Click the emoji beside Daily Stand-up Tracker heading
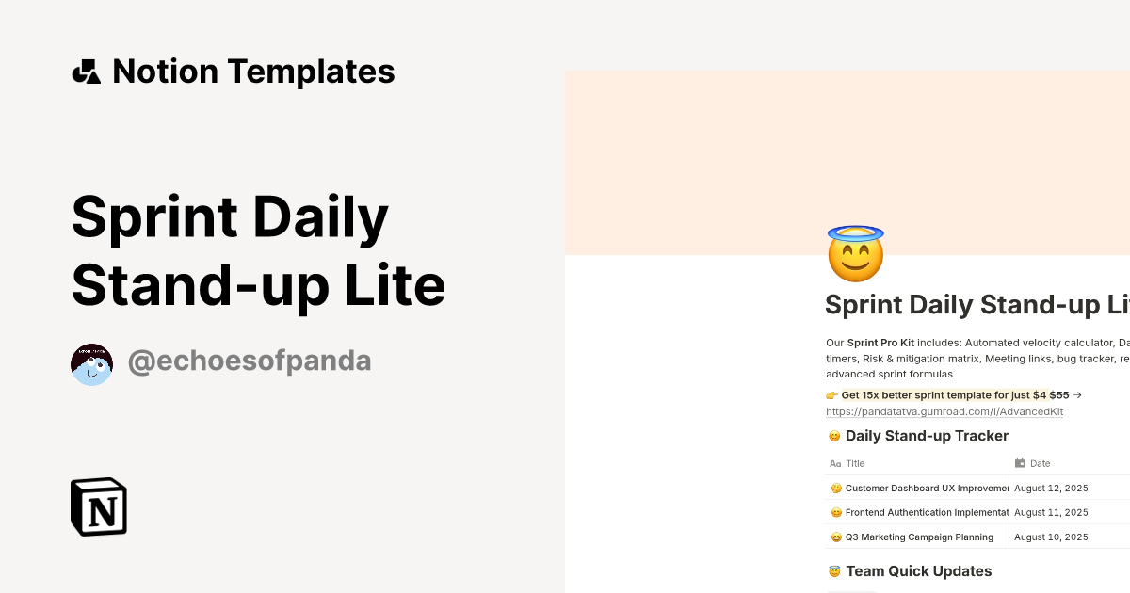The image size is (1130, 593). [833, 436]
